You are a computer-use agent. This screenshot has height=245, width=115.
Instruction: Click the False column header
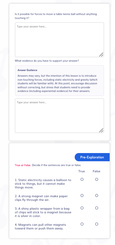(x=96, y=171)
